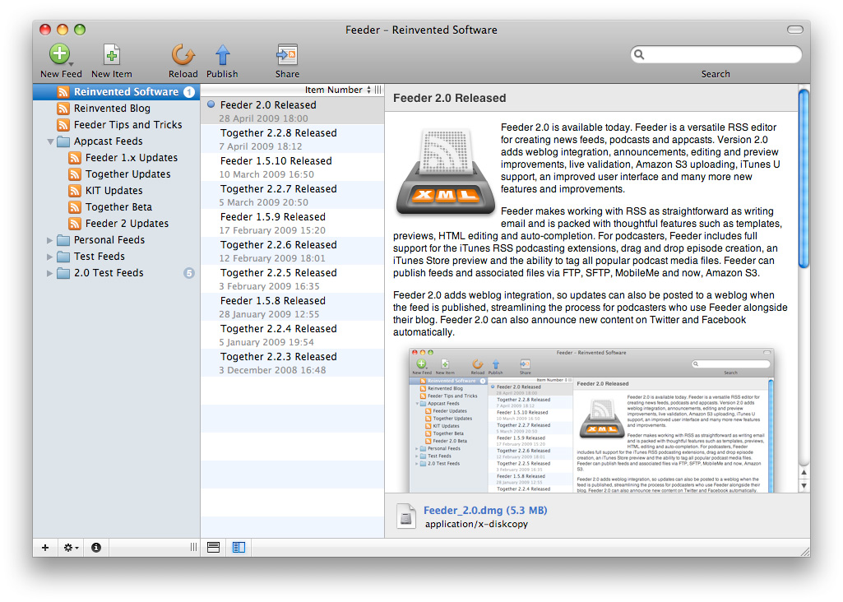Click the Personal Feeds folder icon

pos(63,240)
